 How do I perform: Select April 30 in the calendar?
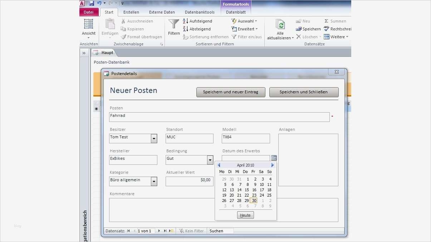coord(254,201)
